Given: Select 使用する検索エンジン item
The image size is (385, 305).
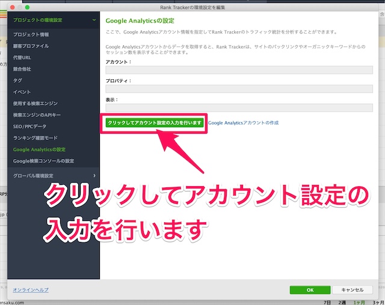Looking at the screenshot, I should tap(35, 103).
